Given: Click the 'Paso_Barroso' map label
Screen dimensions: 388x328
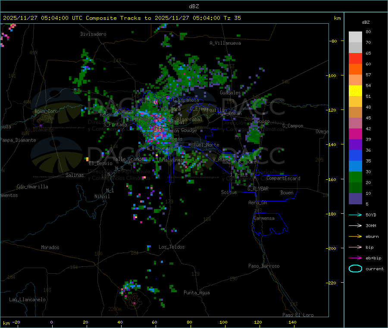Looking at the screenshot, I should coord(264,266).
